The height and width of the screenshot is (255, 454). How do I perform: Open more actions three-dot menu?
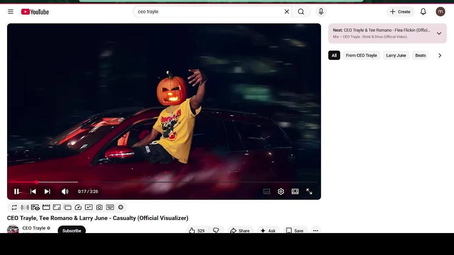[x=316, y=230]
